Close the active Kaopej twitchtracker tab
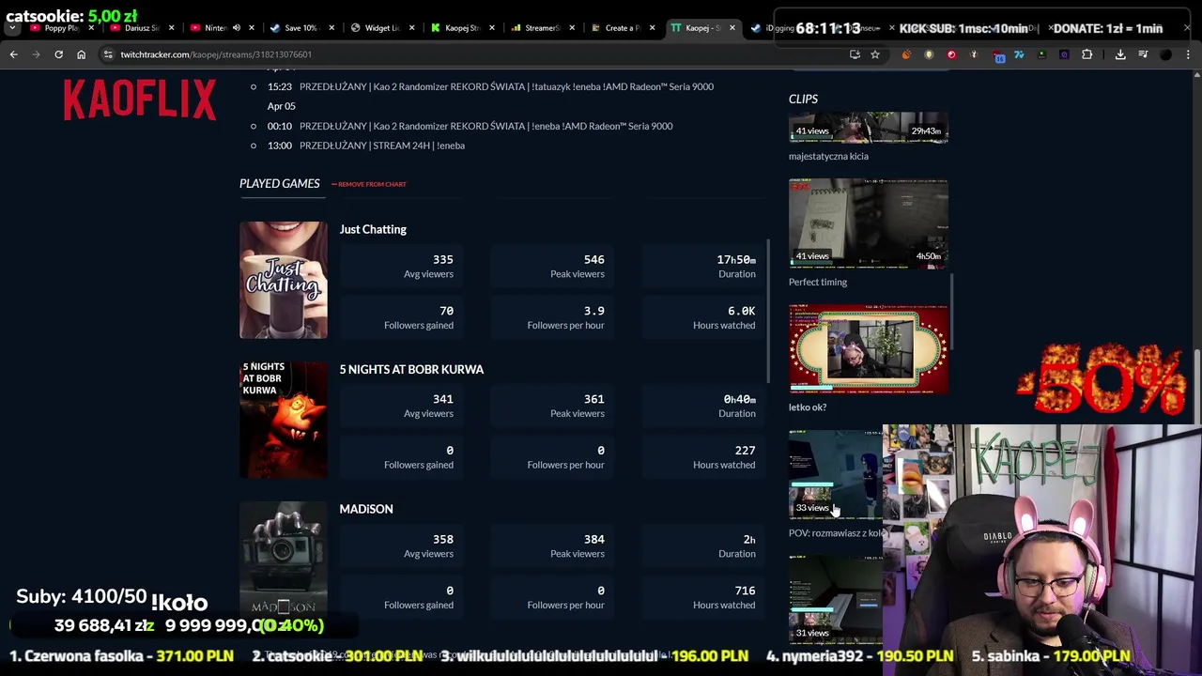 732,28
